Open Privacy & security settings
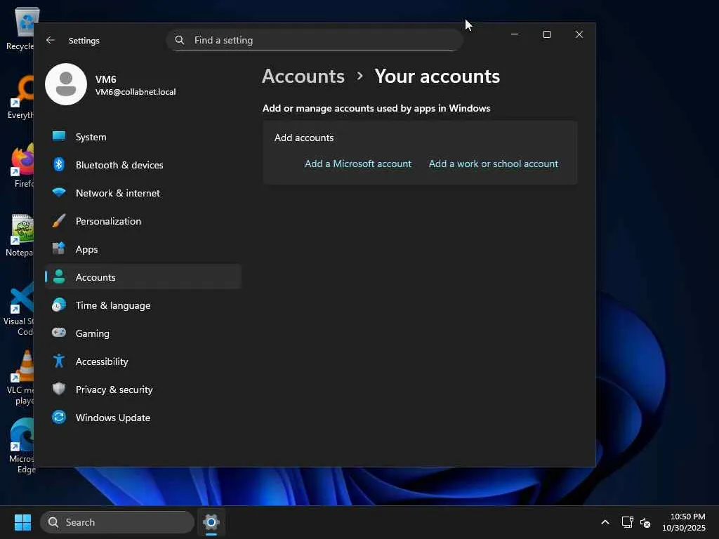This screenshot has width=719, height=539. [143, 390]
